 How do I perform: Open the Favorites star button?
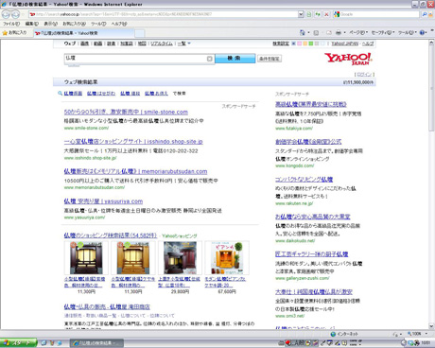[15, 32]
